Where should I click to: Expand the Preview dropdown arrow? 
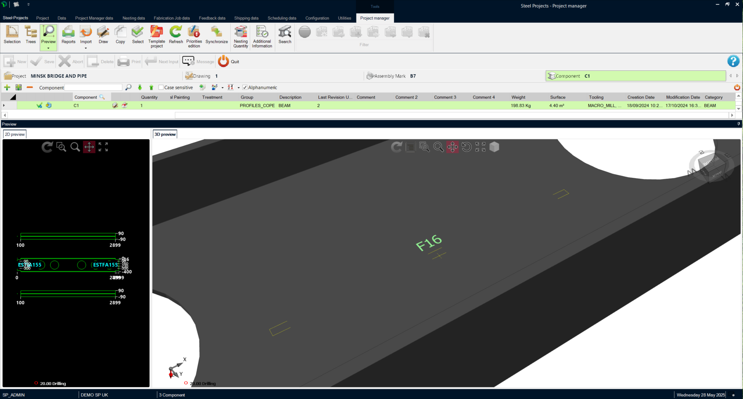48,48
